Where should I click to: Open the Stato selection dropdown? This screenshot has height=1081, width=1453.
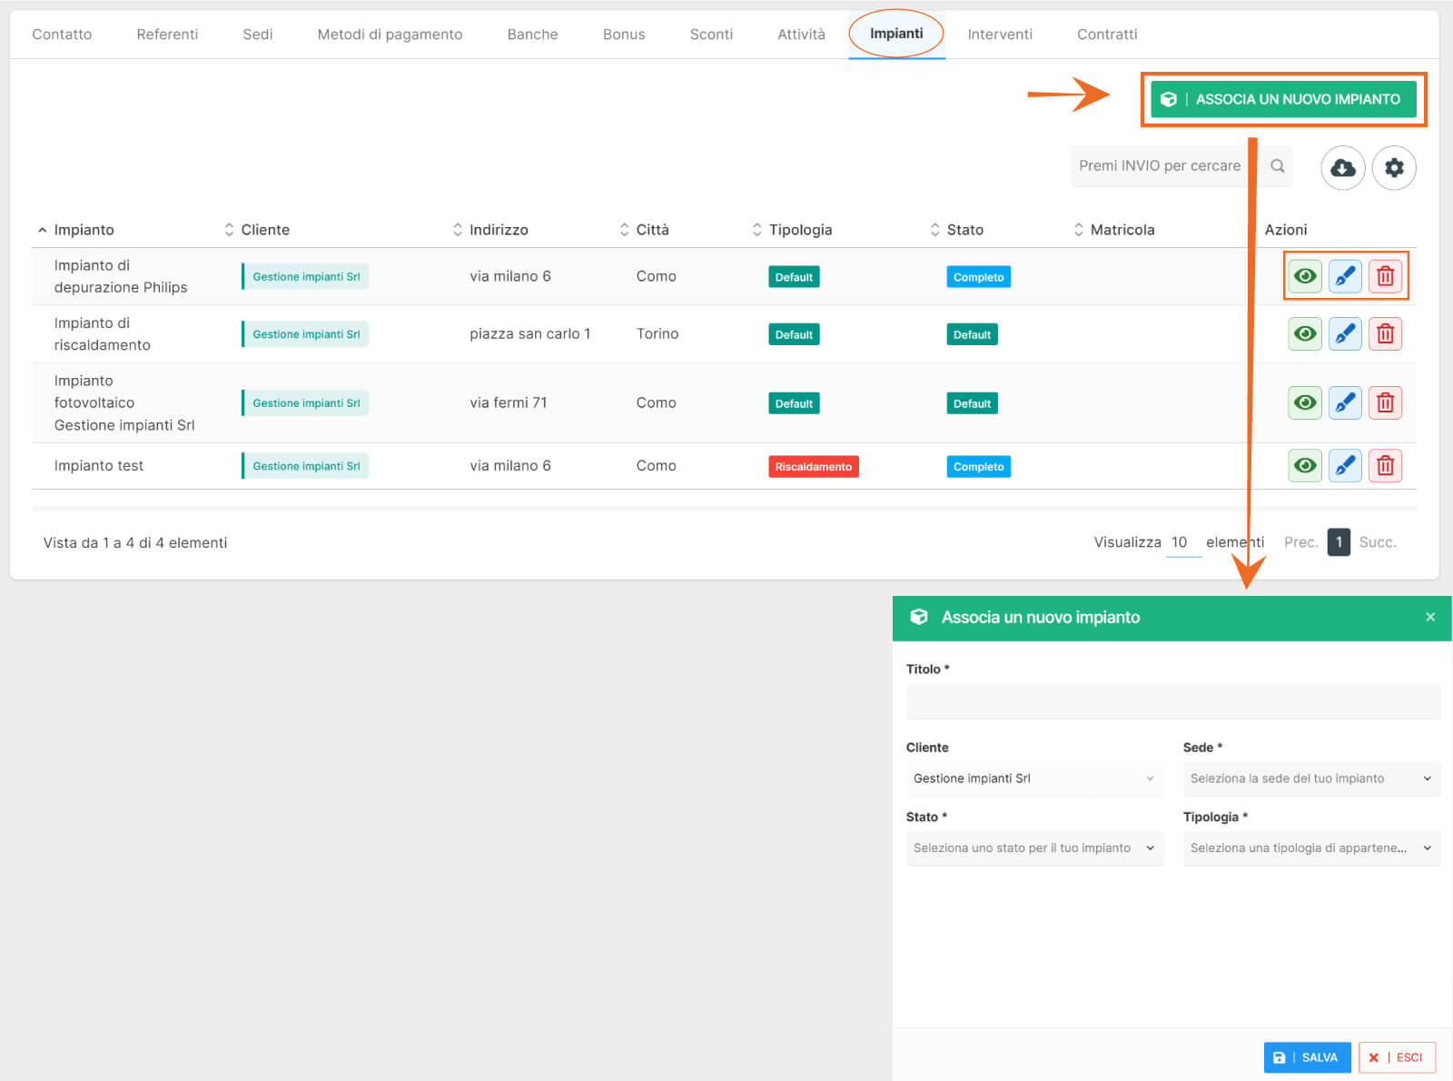1033,848
